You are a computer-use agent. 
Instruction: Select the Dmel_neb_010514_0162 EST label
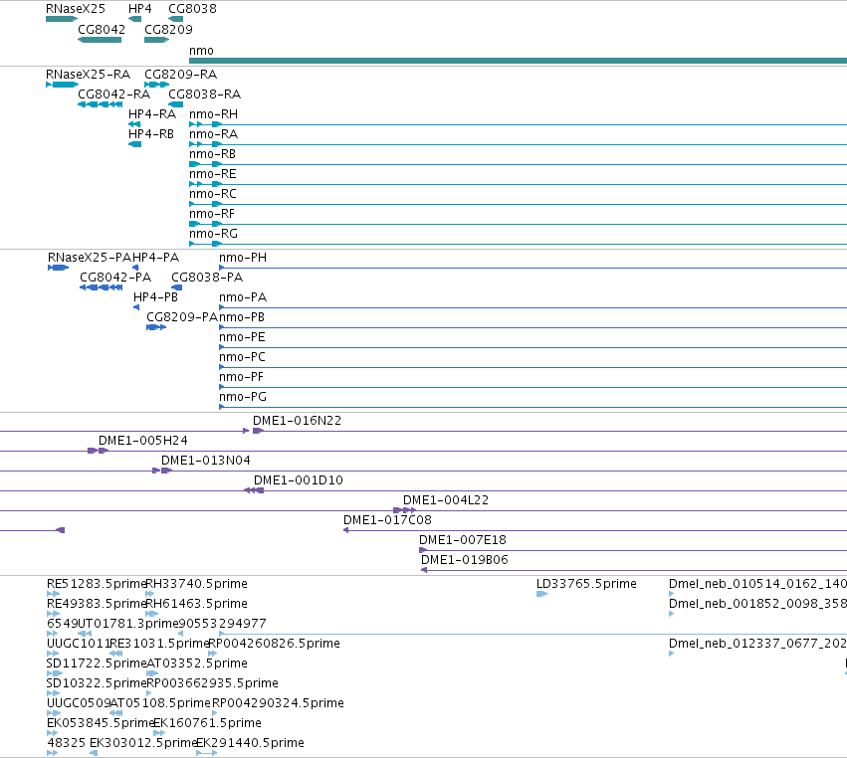[757, 584]
